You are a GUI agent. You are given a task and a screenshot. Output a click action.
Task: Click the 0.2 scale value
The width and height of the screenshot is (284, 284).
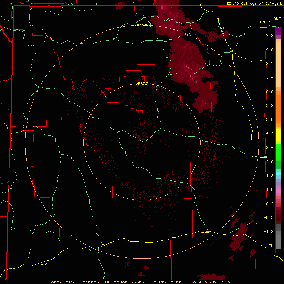pos(270,204)
